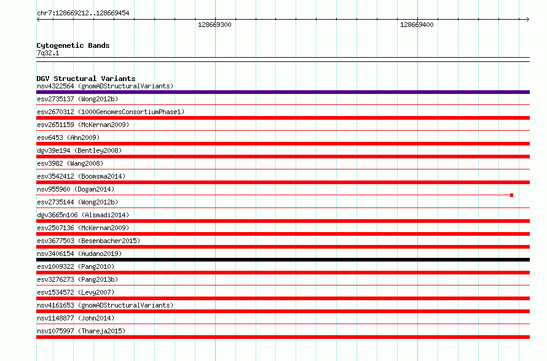Select the red bar for esv2670312
This screenshot has width=547, height=361.
(x=283, y=118)
